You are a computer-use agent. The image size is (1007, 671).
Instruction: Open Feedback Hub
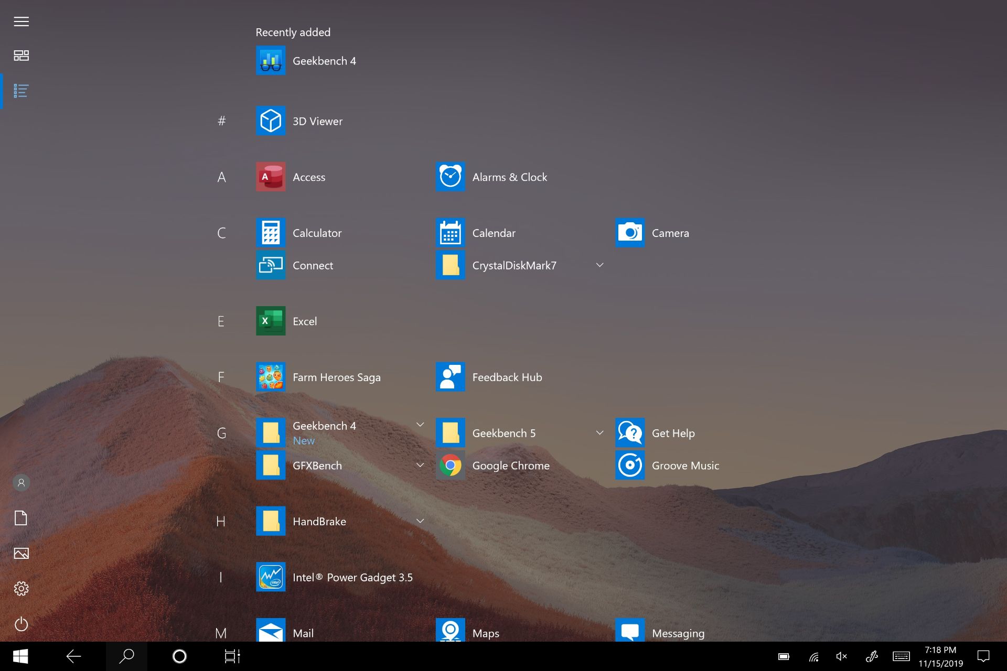(x=489, y=377)
